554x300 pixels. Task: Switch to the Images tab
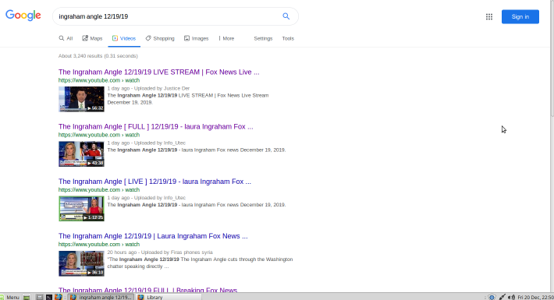(x=197, y=38)
